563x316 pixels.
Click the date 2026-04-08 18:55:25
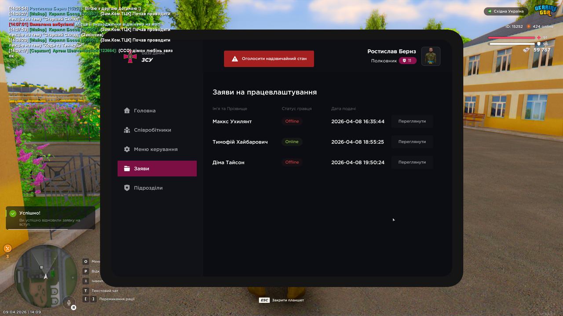point(358,142)
